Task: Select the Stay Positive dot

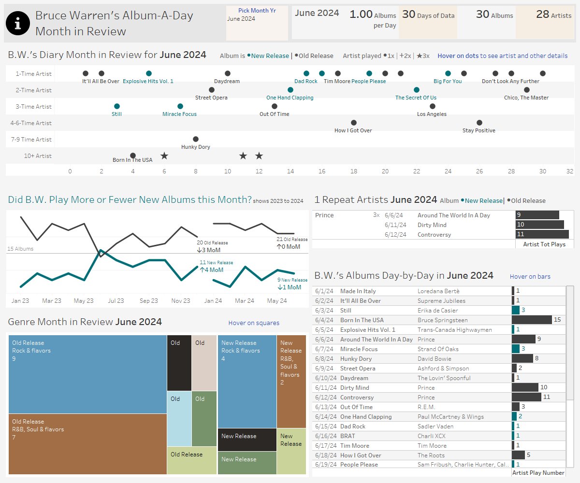Action: point(479,123)
